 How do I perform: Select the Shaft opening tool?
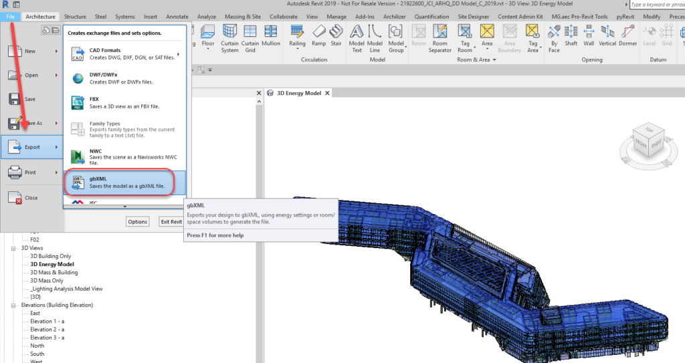pyautogui.click(x=571, y=36)
